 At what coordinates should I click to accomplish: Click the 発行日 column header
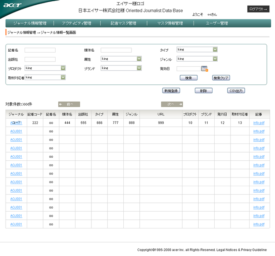point(222,114)
